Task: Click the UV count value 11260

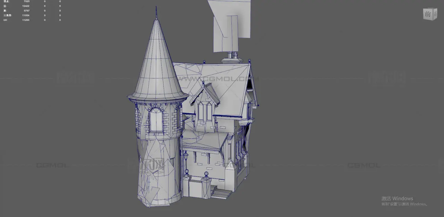Action: point(26,20)
